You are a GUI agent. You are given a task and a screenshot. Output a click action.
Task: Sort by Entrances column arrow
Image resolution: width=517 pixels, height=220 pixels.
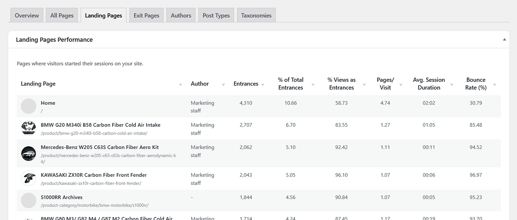click(x=263, y=85)
